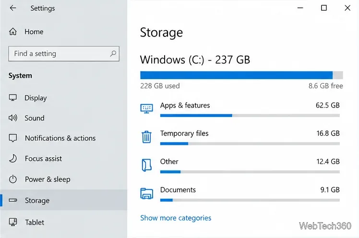This screenshot has width=359, height=238.
Task: Focus the Find a setting search box
Action: pyautogui.click(x=64, y=54)
